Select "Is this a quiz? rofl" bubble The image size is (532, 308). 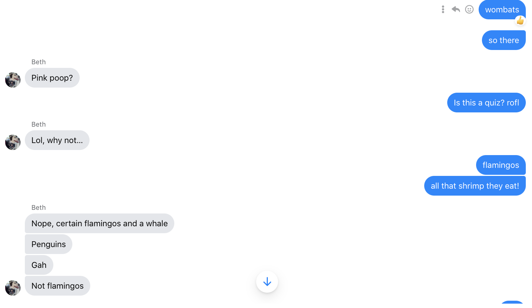(x=486, y=103)
